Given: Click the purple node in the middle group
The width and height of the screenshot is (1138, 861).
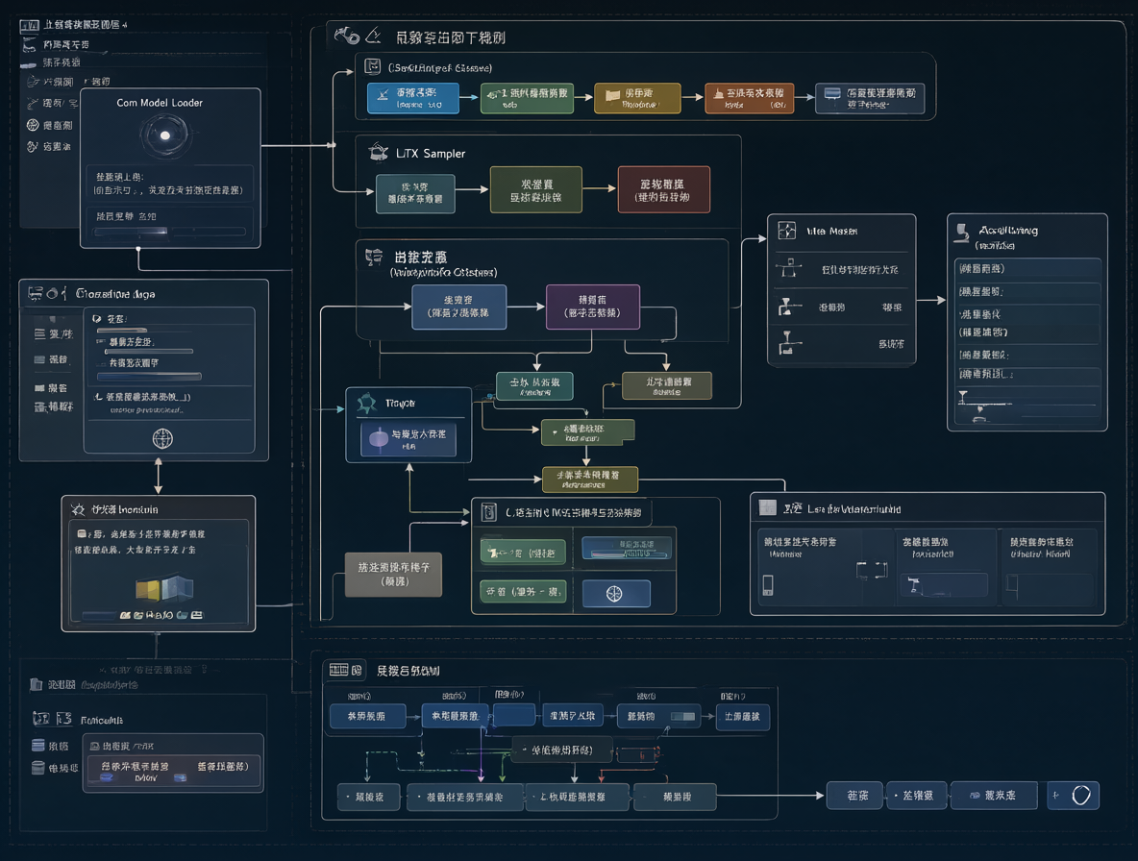Looking at the screenshot, I should click(x=593, y=307).
